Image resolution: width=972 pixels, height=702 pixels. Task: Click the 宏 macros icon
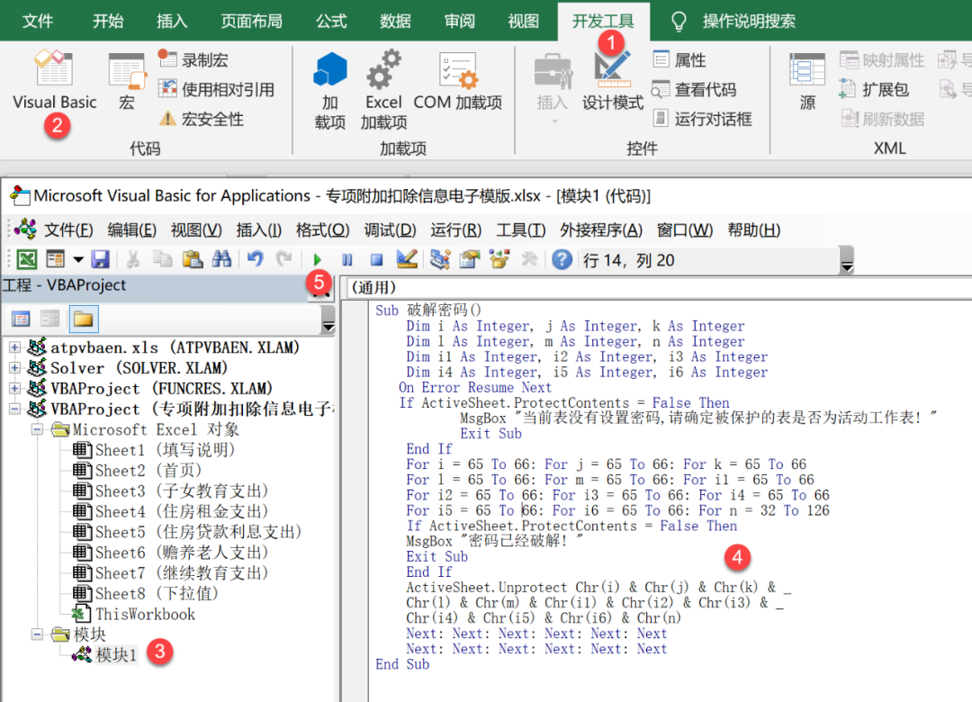pyautogui.click(x=127, y=81)
